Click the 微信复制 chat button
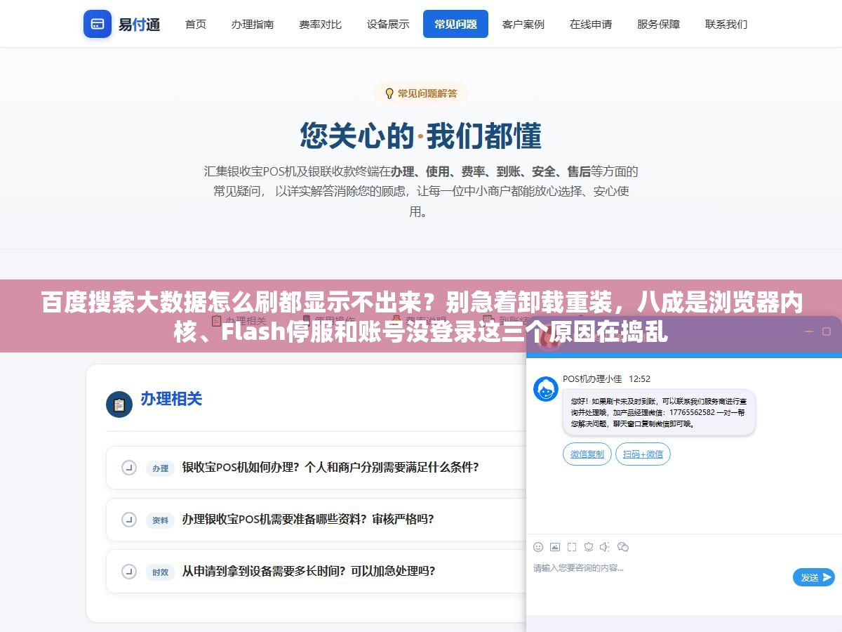 (x=587, y=454)
